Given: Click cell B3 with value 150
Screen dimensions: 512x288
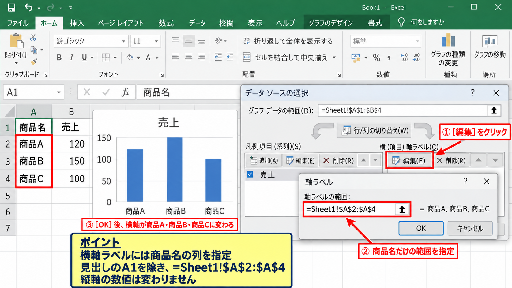Looking at the screenshot, I should (x=71, y=161).
